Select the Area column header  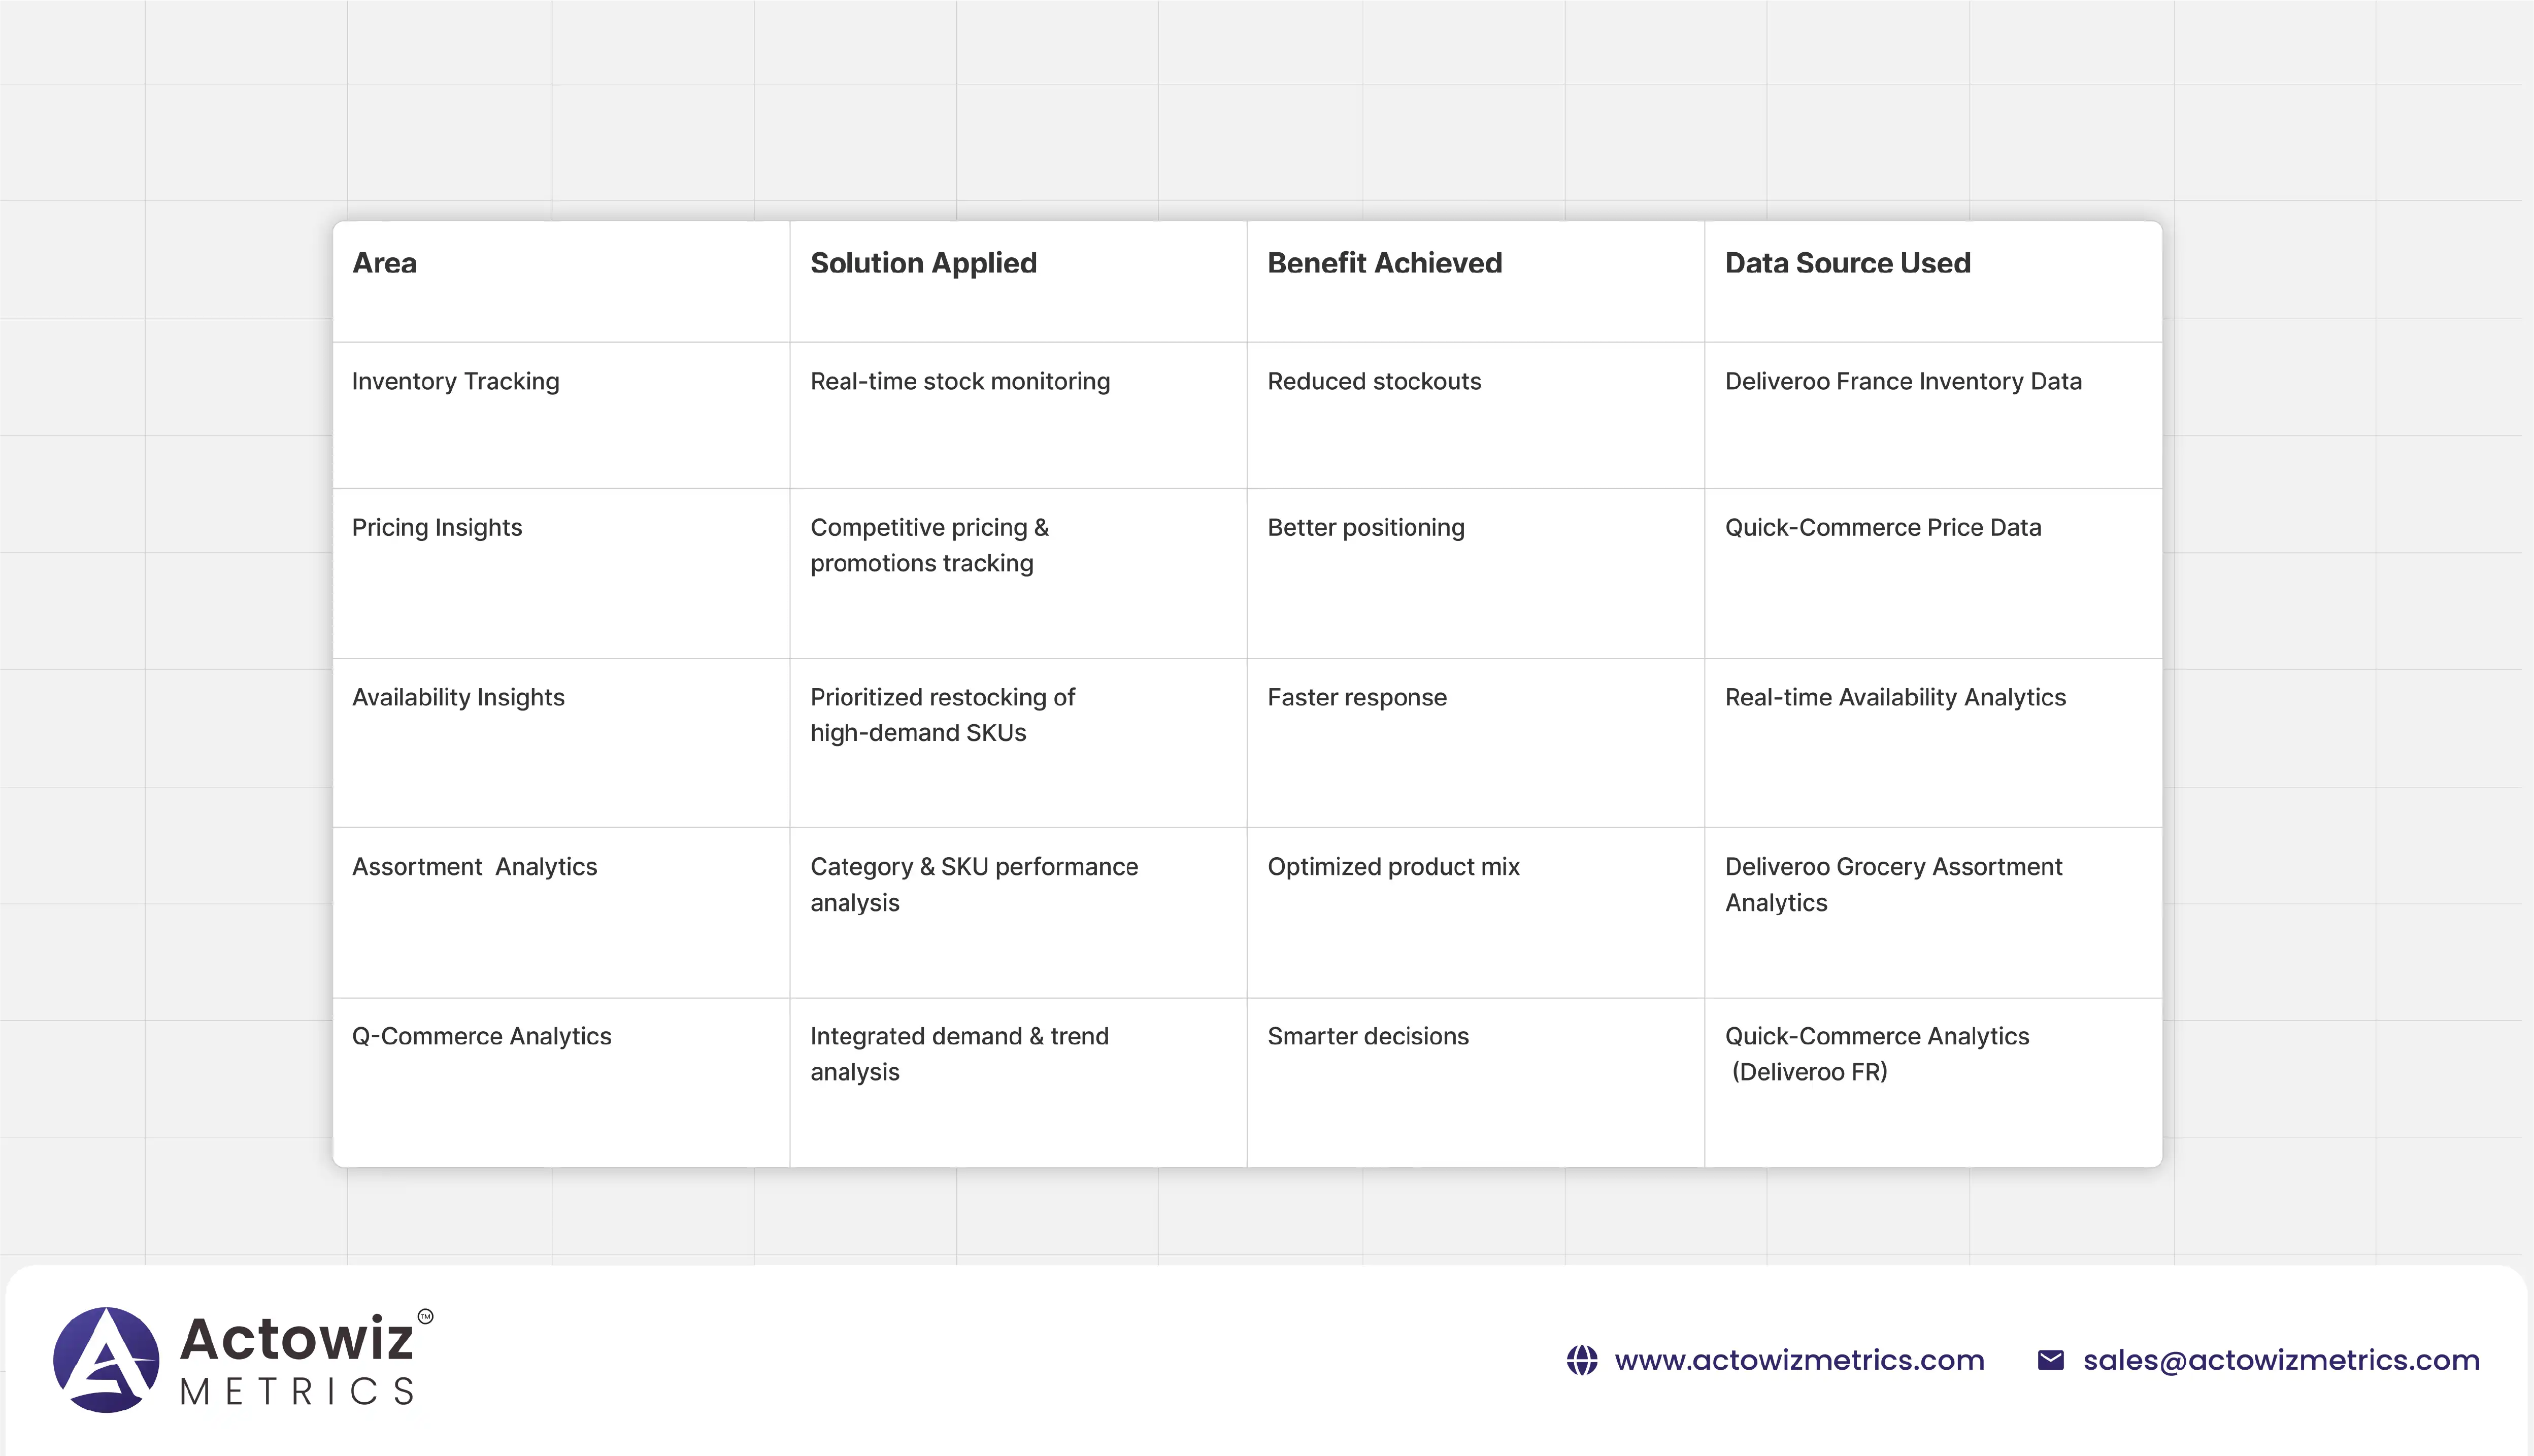(384, 263)
